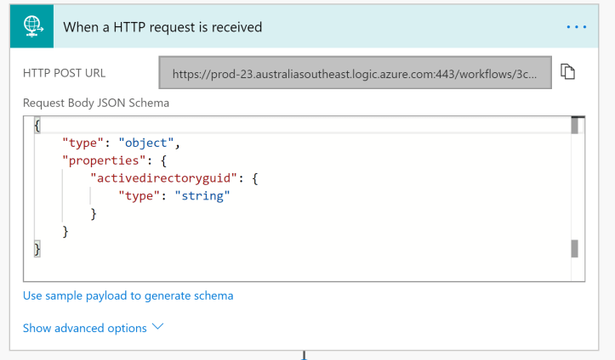
Task: Click the final closing brace of the schema
Action: (x=37, y=249)
